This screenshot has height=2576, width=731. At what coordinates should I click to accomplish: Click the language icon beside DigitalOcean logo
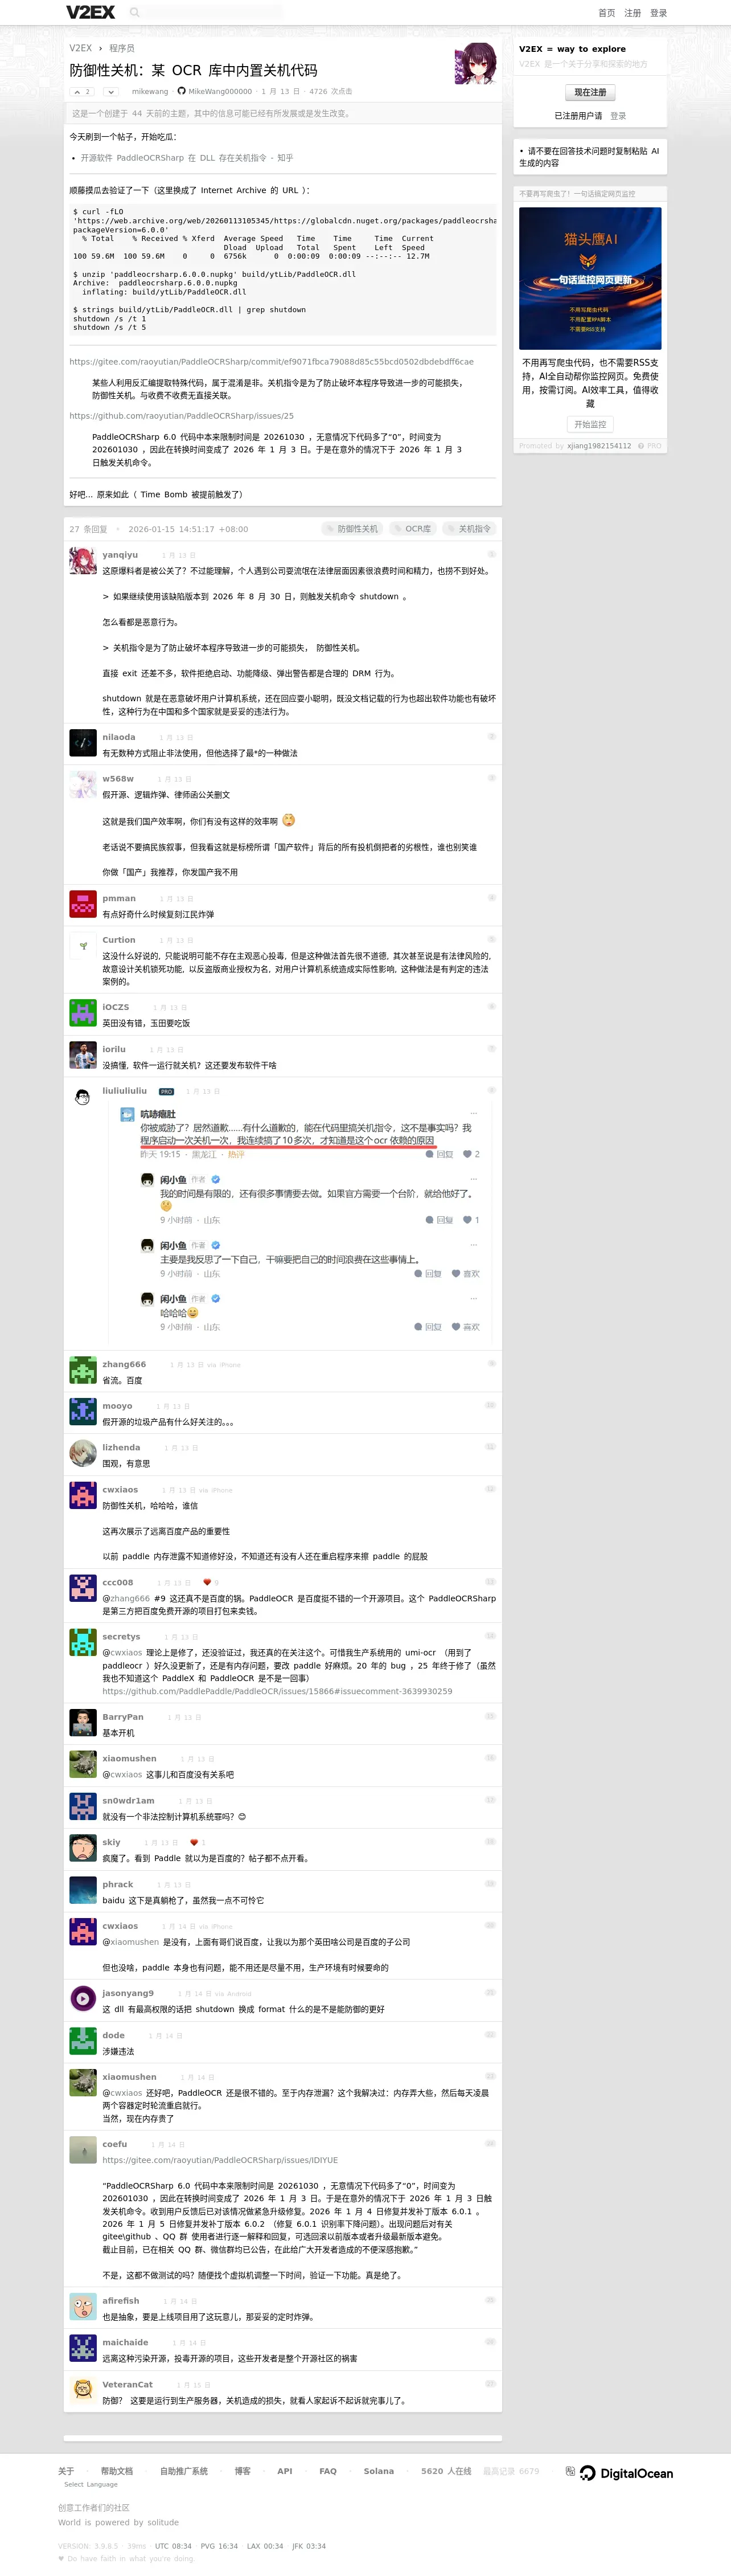(570, 2471)
